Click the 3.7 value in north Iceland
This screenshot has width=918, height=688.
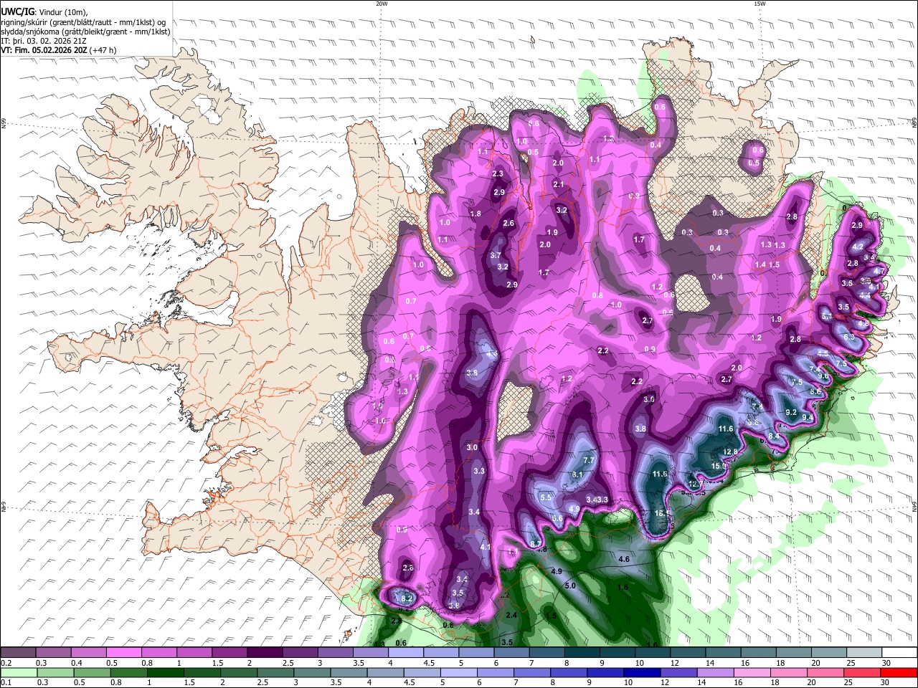pos(496,255)
